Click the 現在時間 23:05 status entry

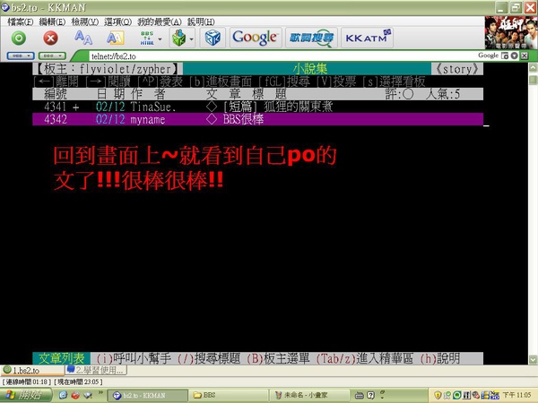pyautogui.click(x=78, y=382)
